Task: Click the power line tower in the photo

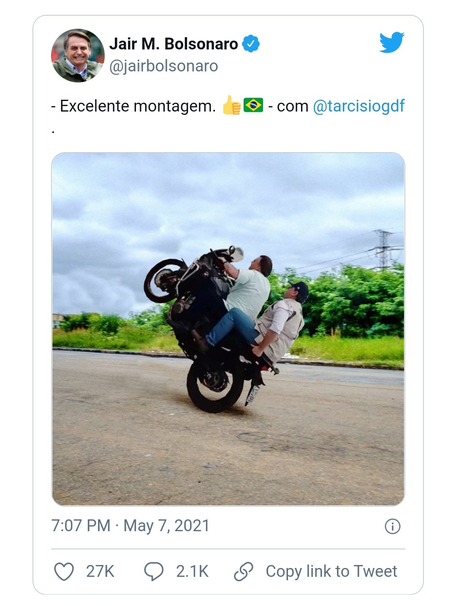Action: click(383, 249)
